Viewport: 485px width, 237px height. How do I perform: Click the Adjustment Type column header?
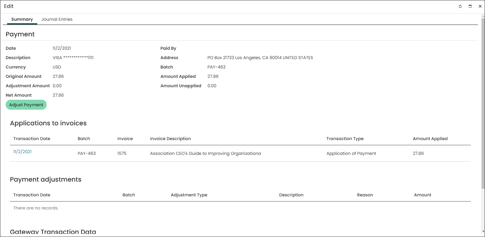(189, 195)
